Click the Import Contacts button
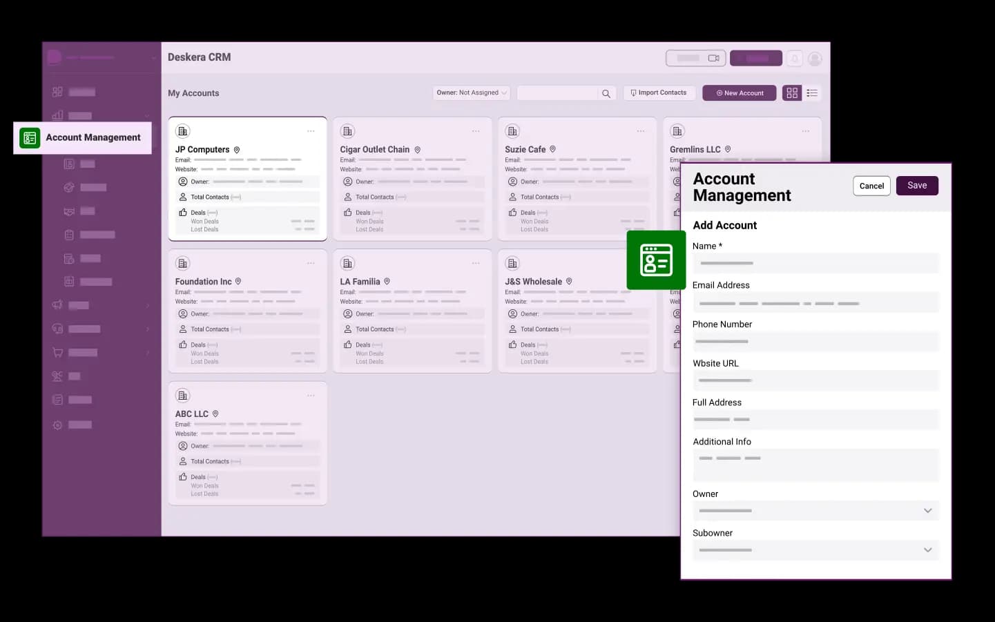The height and width of the screenshot is (622, 995). (x=659, y=93)
